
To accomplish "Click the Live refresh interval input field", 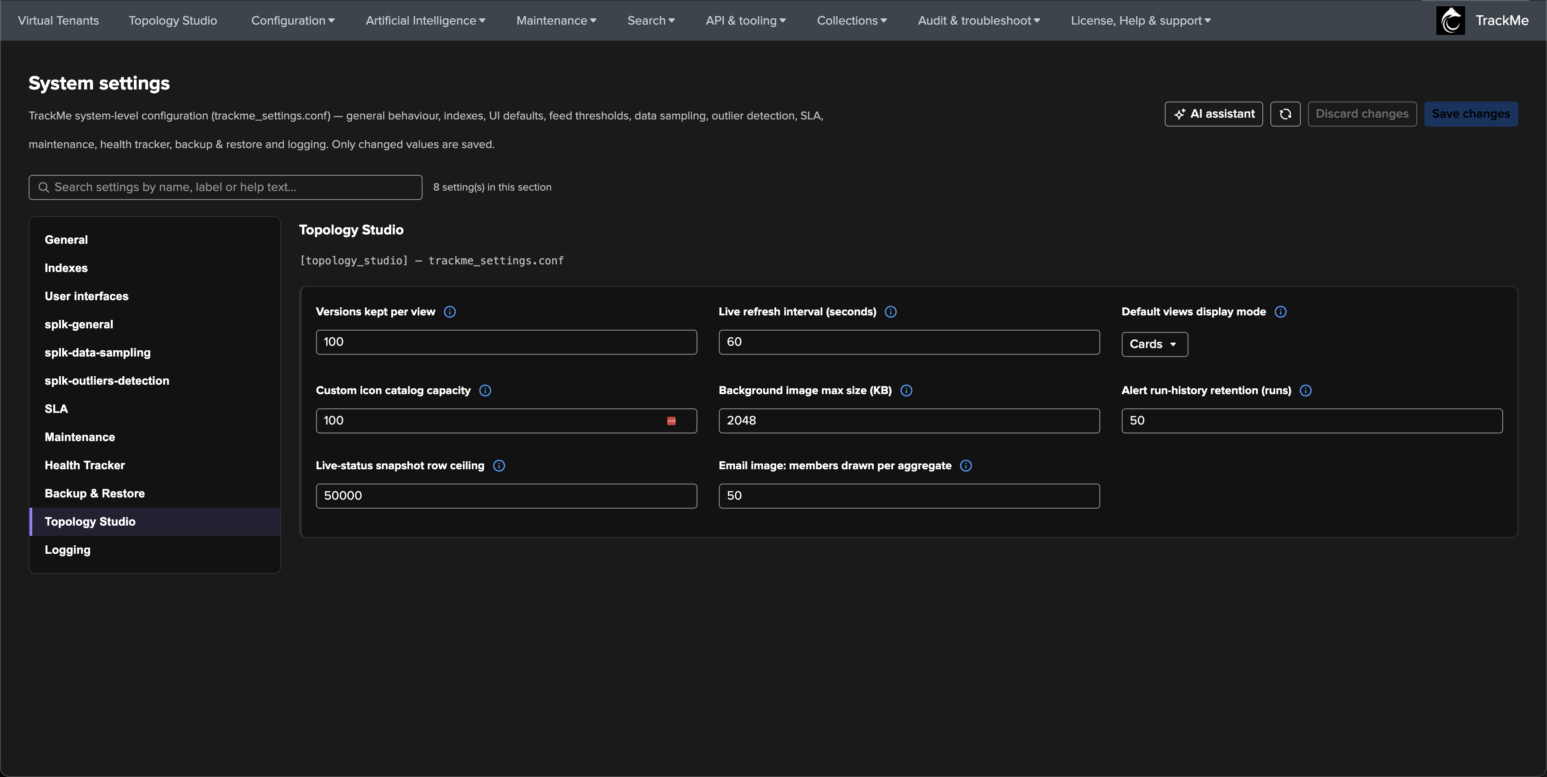I will 909,342.
